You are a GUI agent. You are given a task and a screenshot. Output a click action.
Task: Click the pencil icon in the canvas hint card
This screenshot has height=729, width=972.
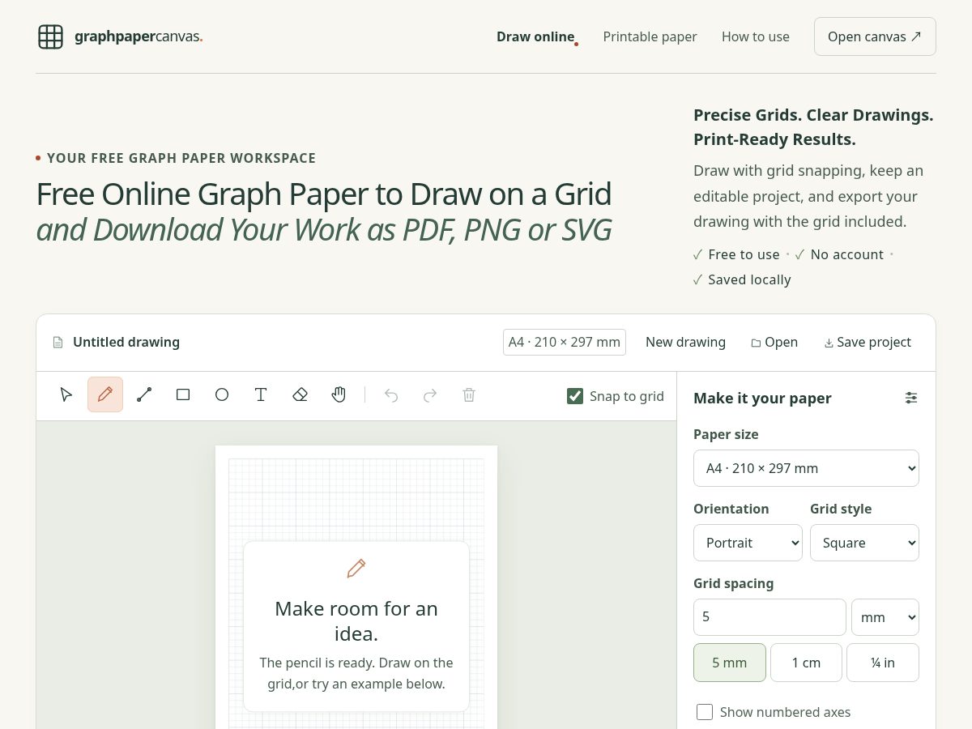coord(356,569)
